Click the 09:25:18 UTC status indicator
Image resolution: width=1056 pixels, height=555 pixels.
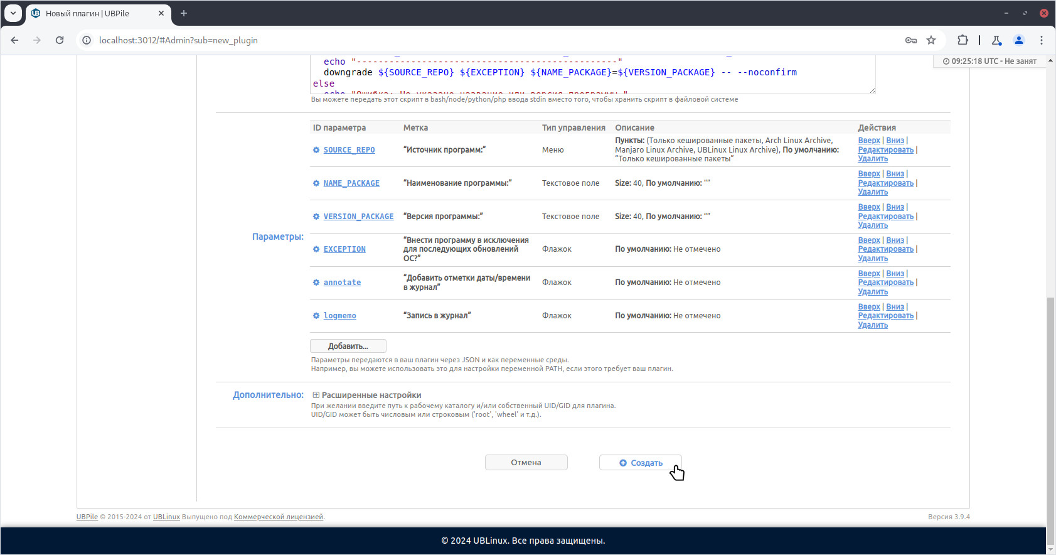(989, 61)
